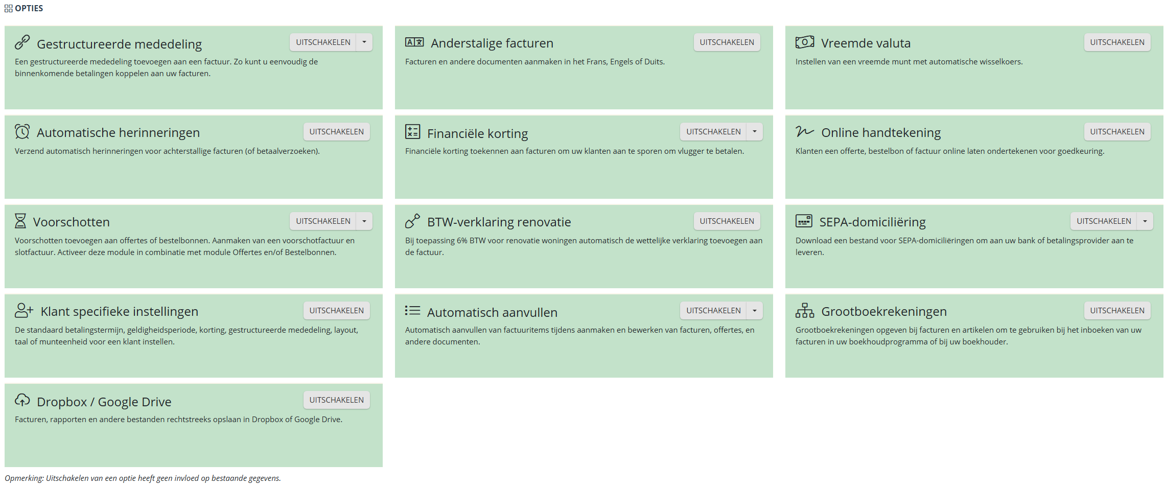Click the org-chart icon for Grootboekrekeningen
Screen dimensions: 1165x486
(805, 310)
